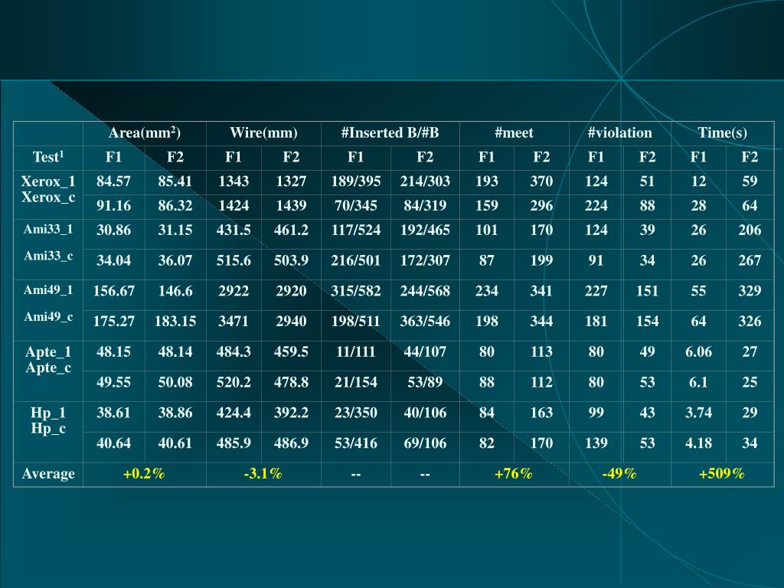Select the "Time(s)" header cell

pos(723,133)
